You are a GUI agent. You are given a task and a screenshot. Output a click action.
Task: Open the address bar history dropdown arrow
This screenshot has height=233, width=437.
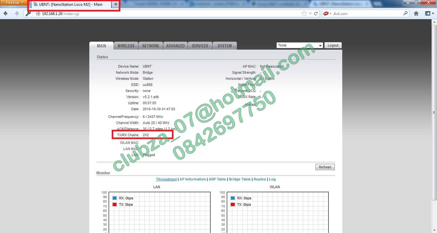tap(310, 13)
